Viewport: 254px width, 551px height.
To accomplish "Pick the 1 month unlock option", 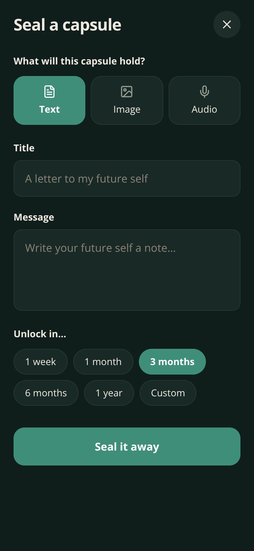I will [x=103, y=362].
